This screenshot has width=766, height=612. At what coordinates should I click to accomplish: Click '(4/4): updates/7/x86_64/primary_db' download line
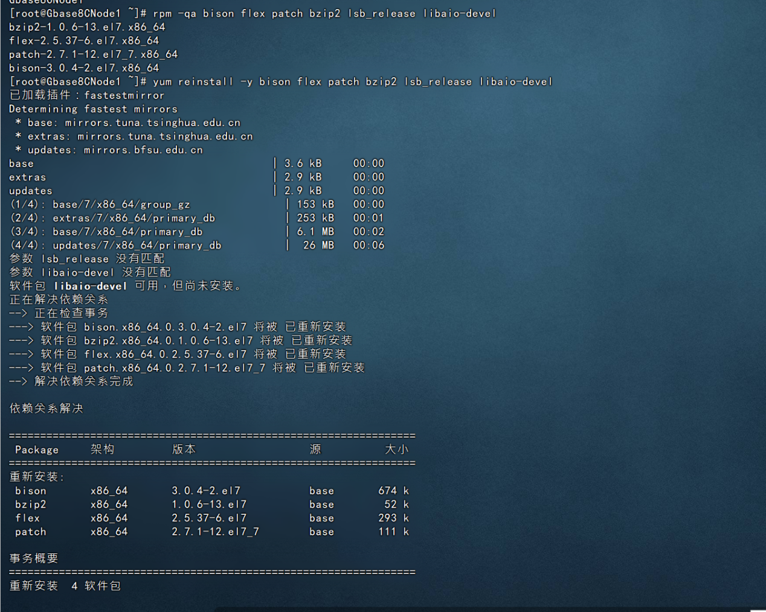tap(197, 246)
